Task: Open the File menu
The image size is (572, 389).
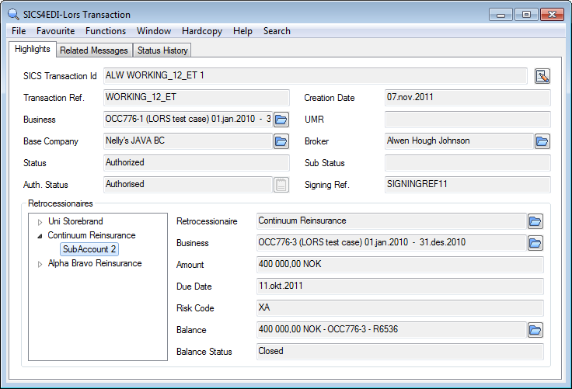Action: (x=19, y=31)
